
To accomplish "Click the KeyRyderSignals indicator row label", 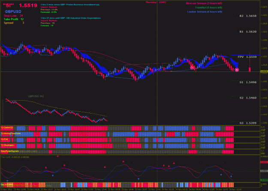I will (x=9, y=151).
